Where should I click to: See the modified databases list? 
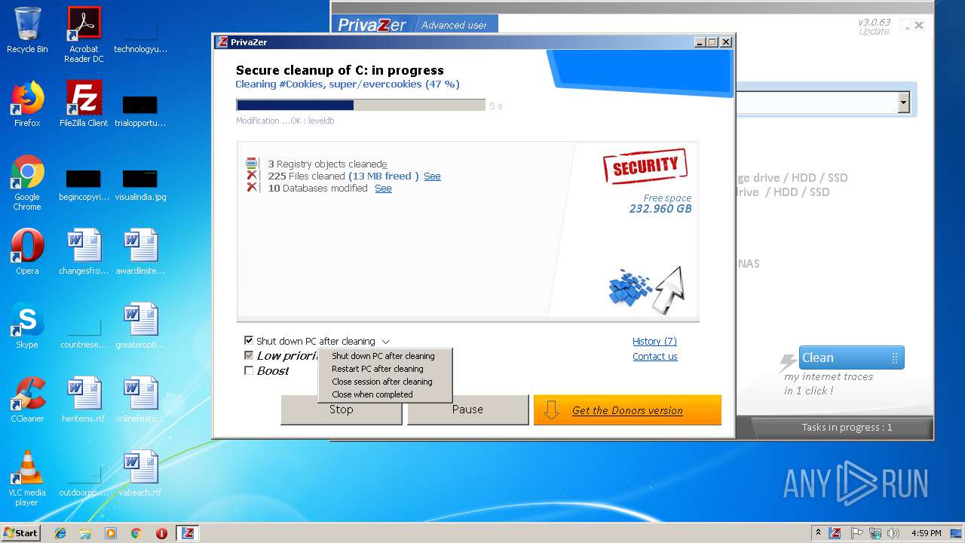point(383,189)
